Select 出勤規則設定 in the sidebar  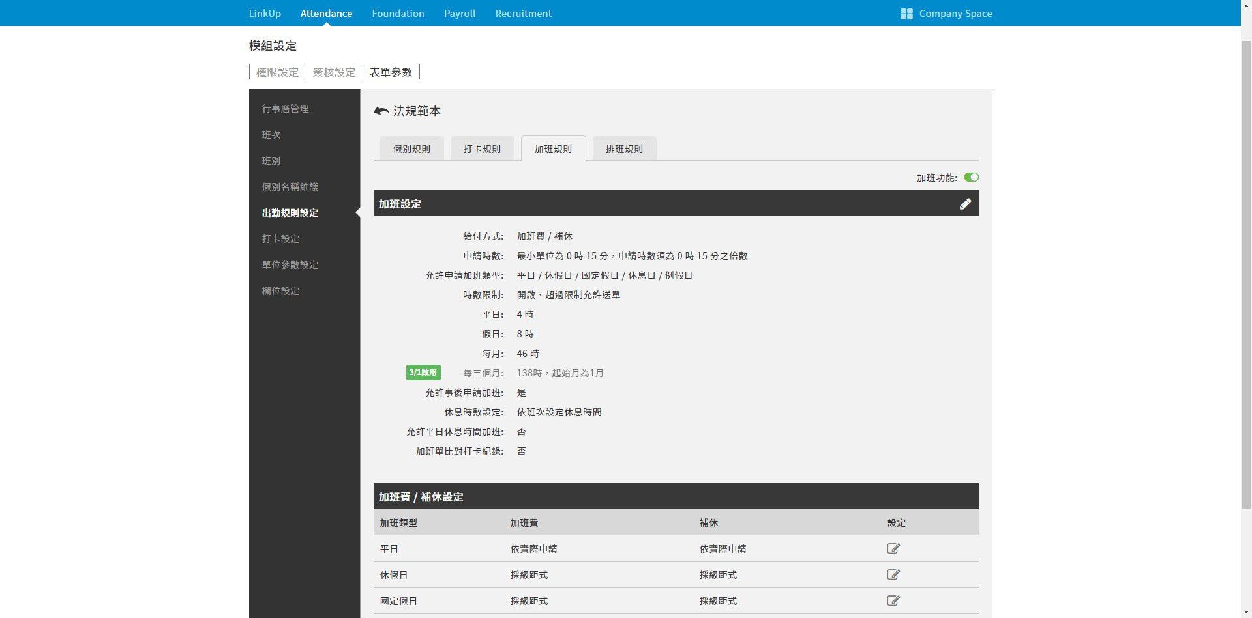[290, 213]
